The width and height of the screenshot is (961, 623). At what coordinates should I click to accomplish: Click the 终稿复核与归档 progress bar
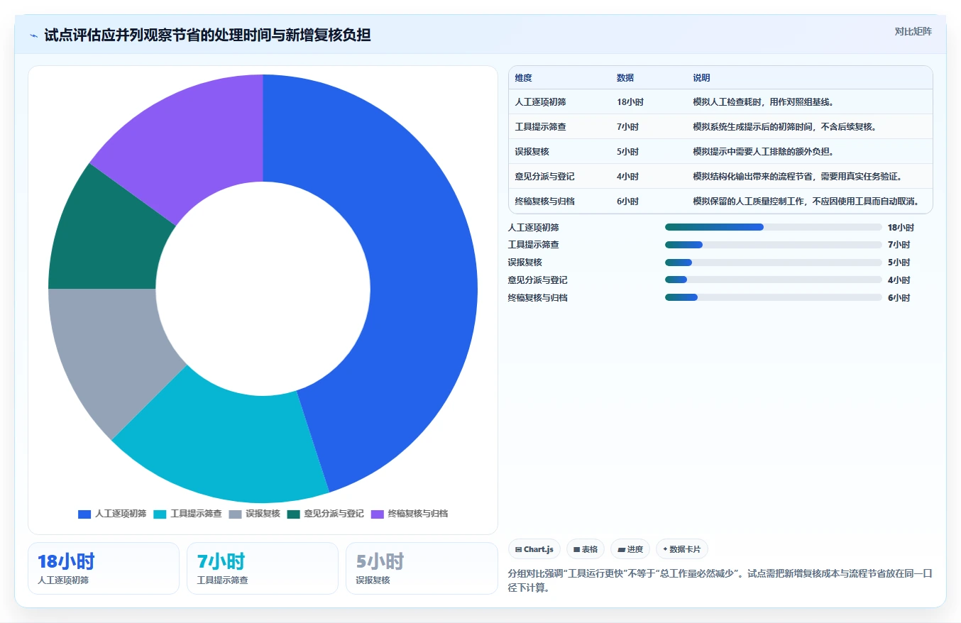point(774,297)
